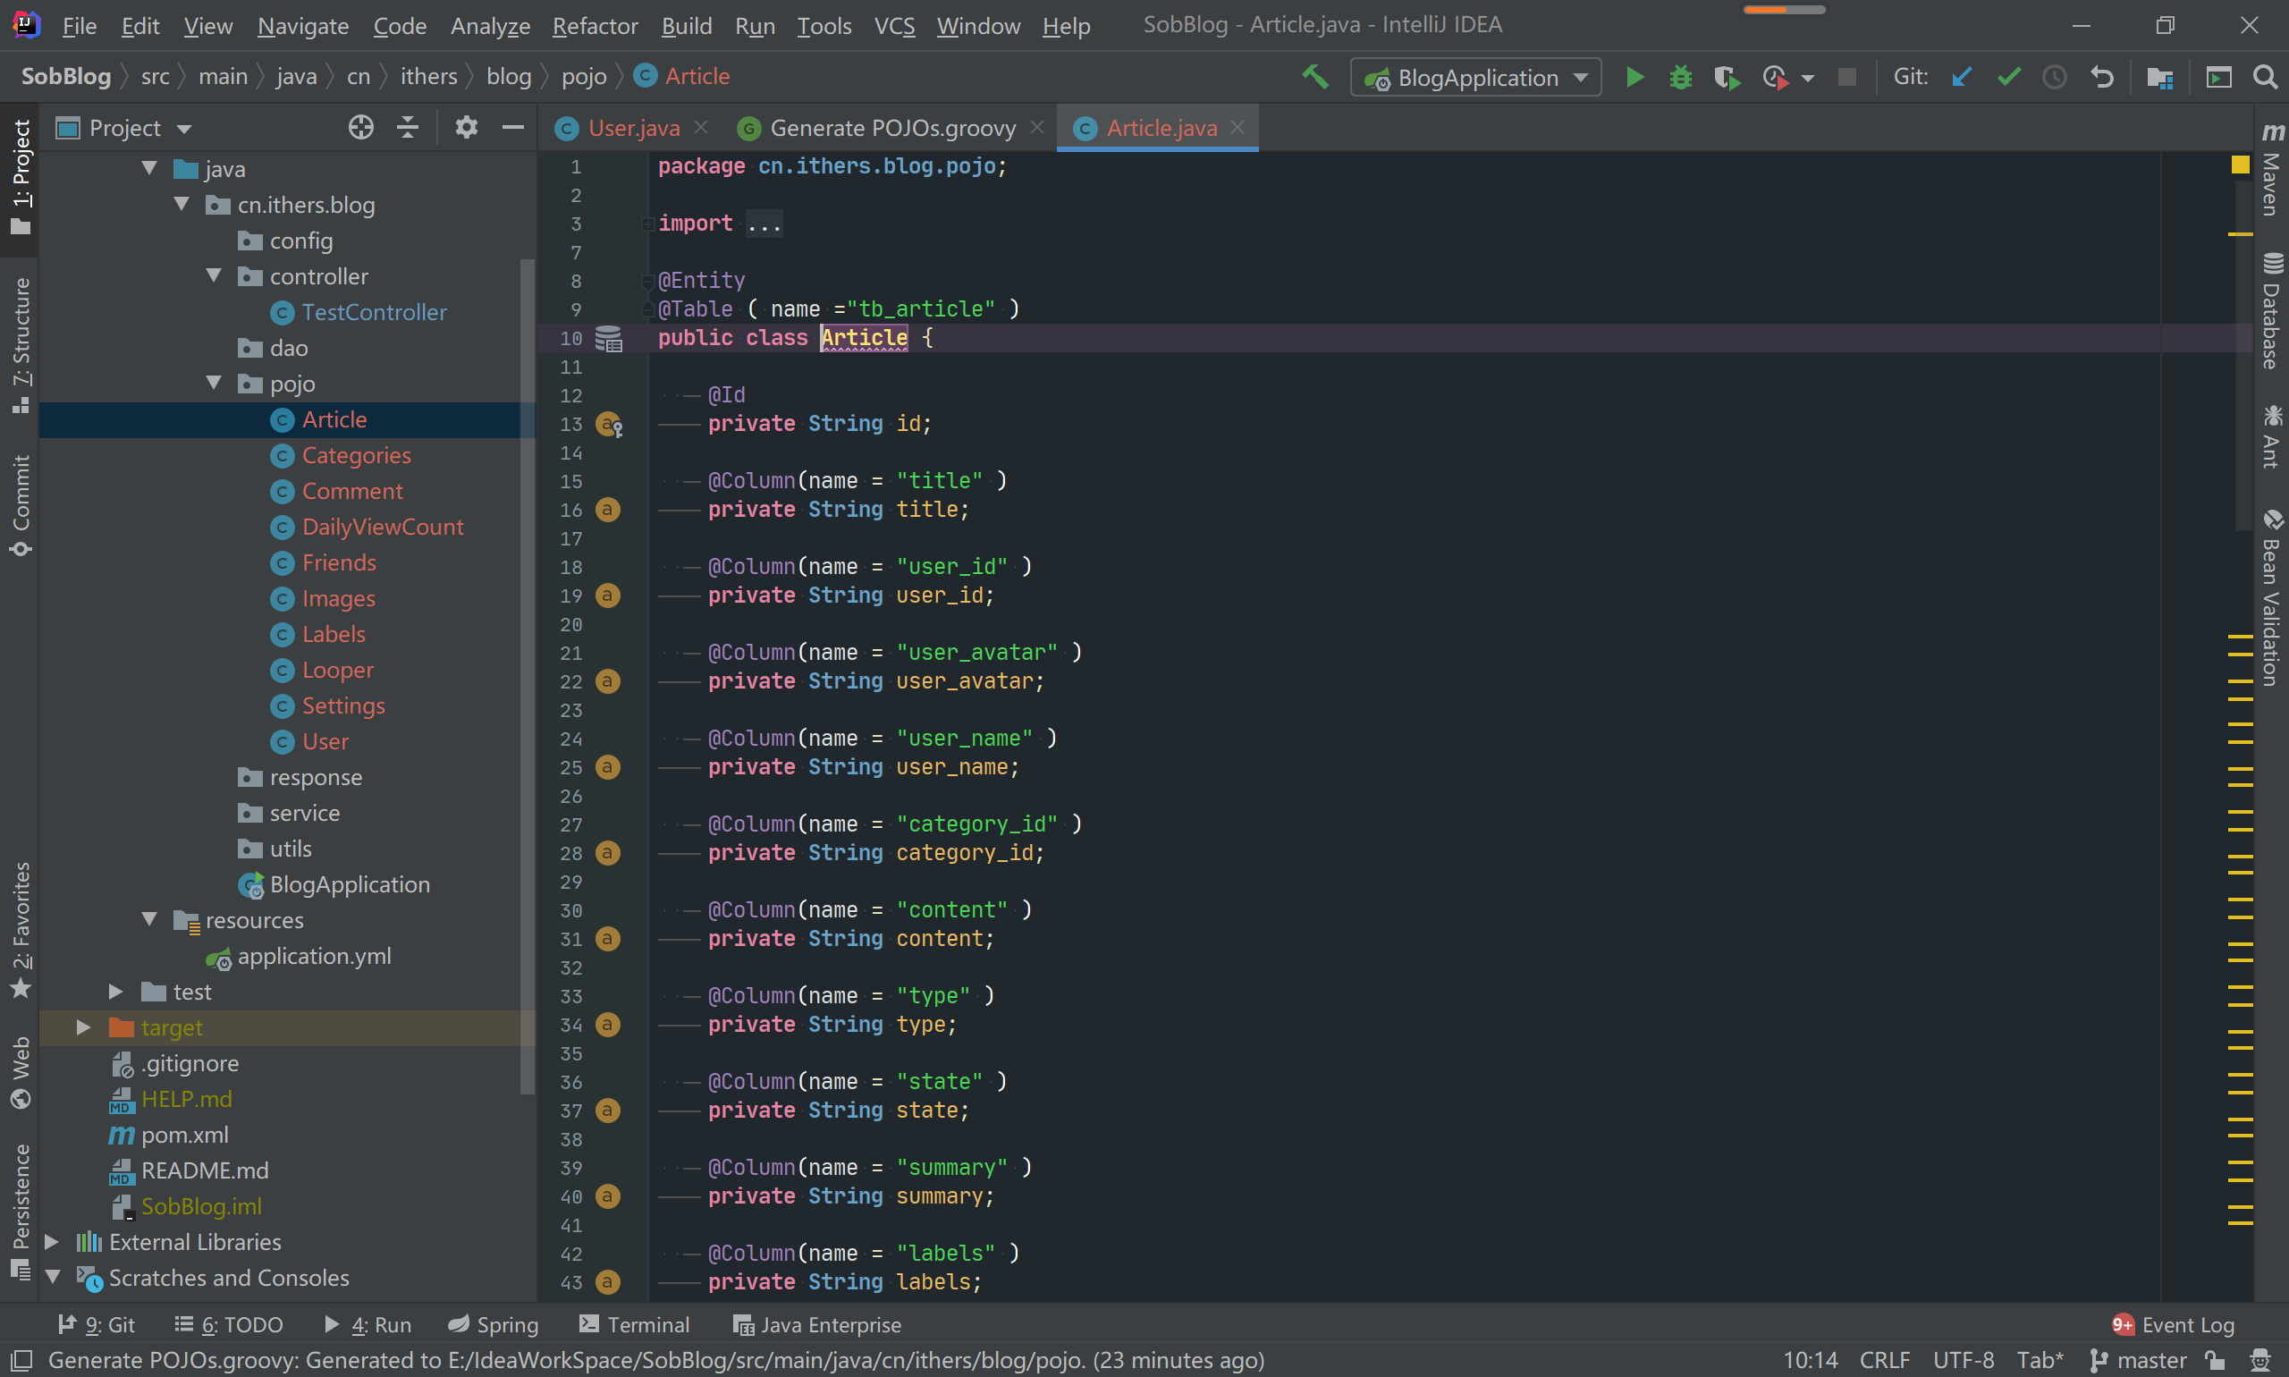Screen dimensions: 2289x1377
Task: Click the Build project hammer icon
Action: (x=1314, y=77)
